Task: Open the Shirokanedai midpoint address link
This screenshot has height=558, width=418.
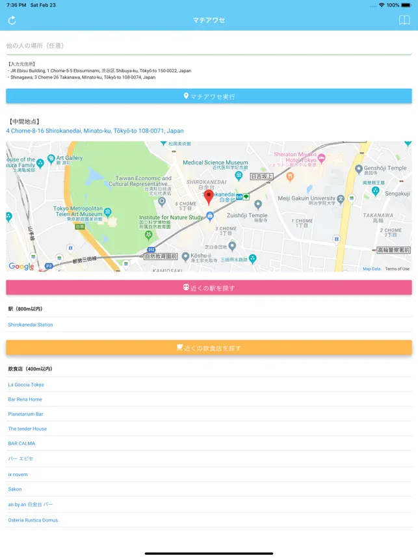Action: [x=95, y=131]
